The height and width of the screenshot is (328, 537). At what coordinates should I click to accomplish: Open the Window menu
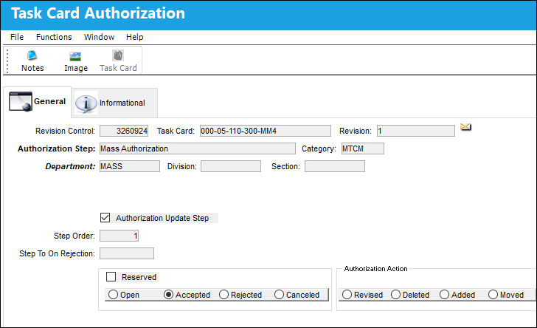click(99, 37)
